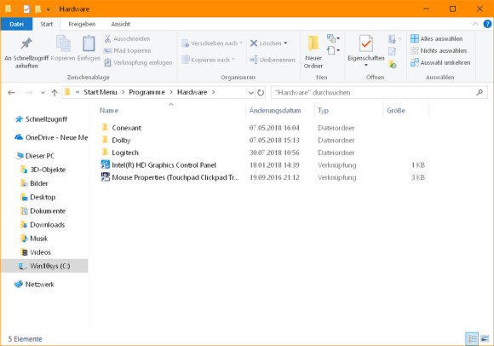The image size is (494, 346).
Task: Choose Nichts auswählen in ribbon
Action: [x=439, y=51]
